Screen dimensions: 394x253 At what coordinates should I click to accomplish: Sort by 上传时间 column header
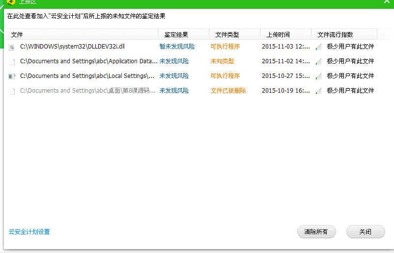pyautogui.click(x=286, y=35)
